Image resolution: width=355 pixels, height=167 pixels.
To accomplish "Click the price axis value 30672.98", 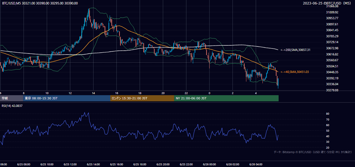I will click(332, 48).
